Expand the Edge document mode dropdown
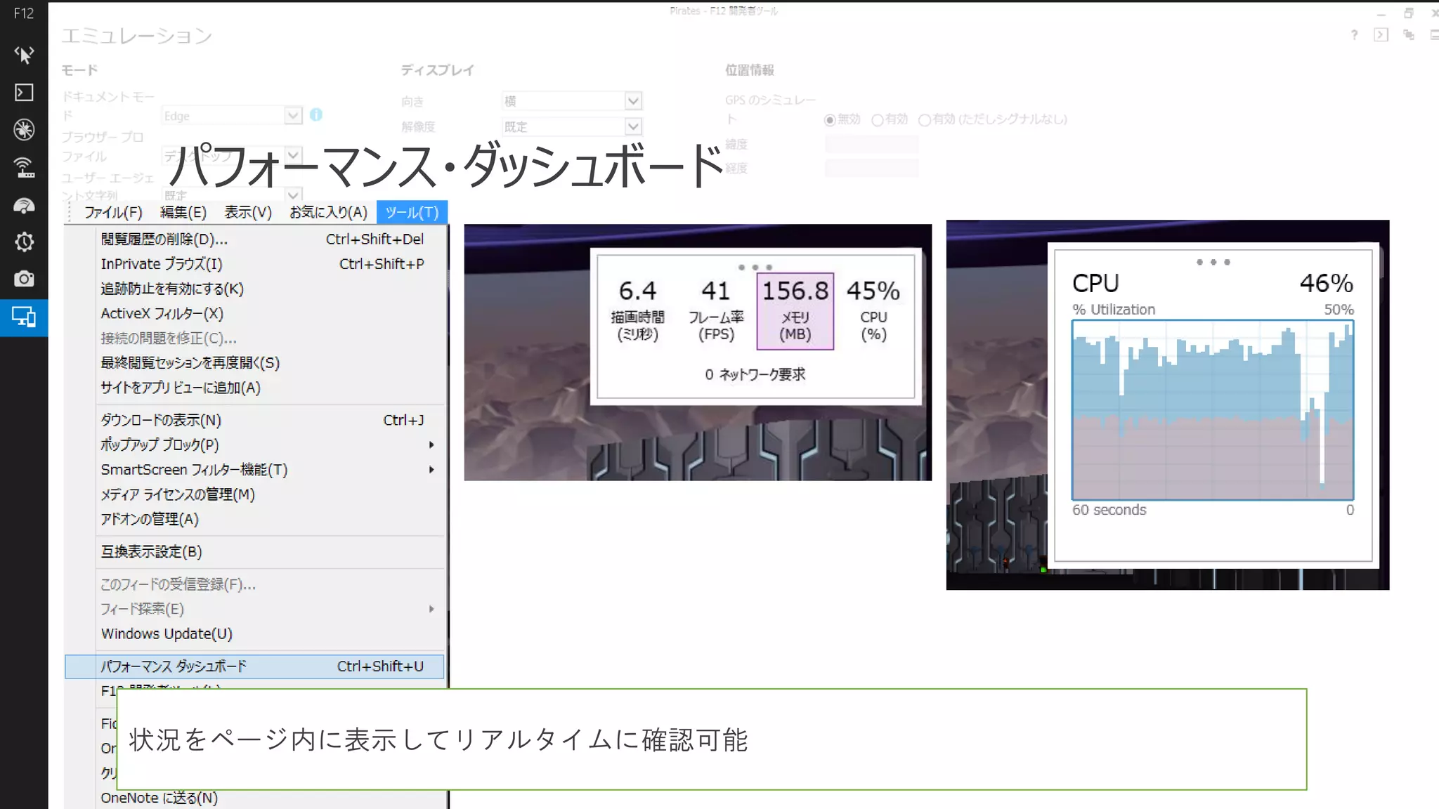 coord(293,115)
